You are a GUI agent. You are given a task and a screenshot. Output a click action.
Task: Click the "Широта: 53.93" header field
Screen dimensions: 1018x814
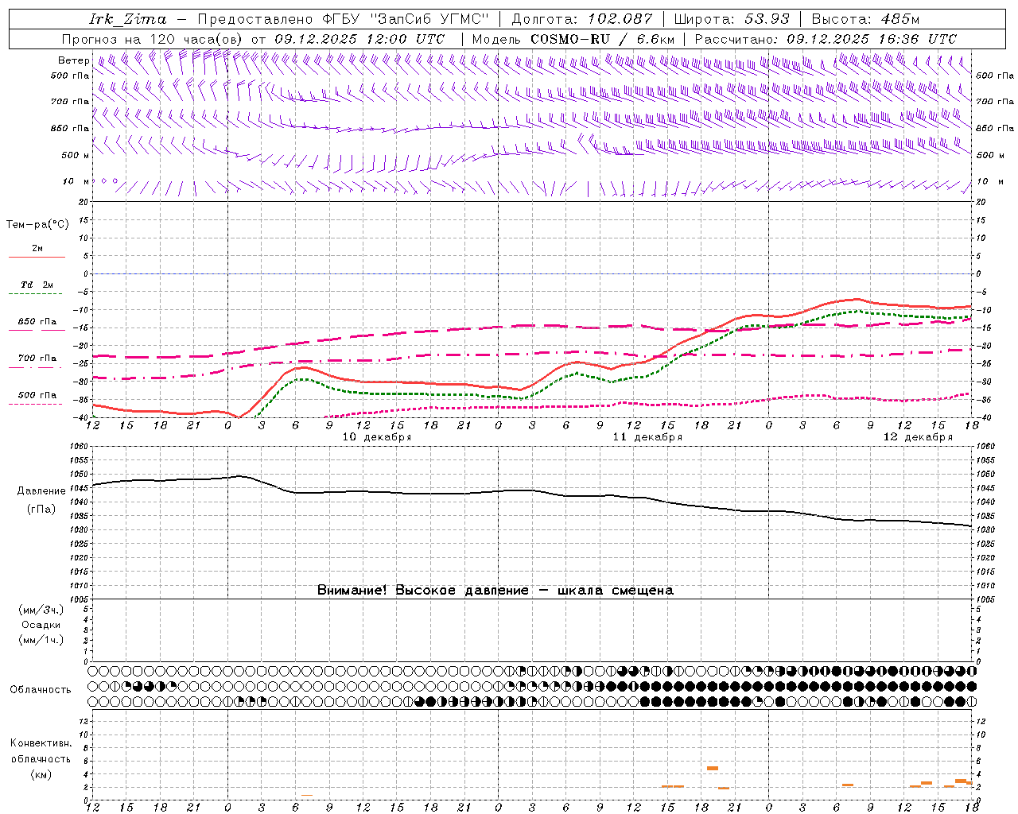pos(731,19)
